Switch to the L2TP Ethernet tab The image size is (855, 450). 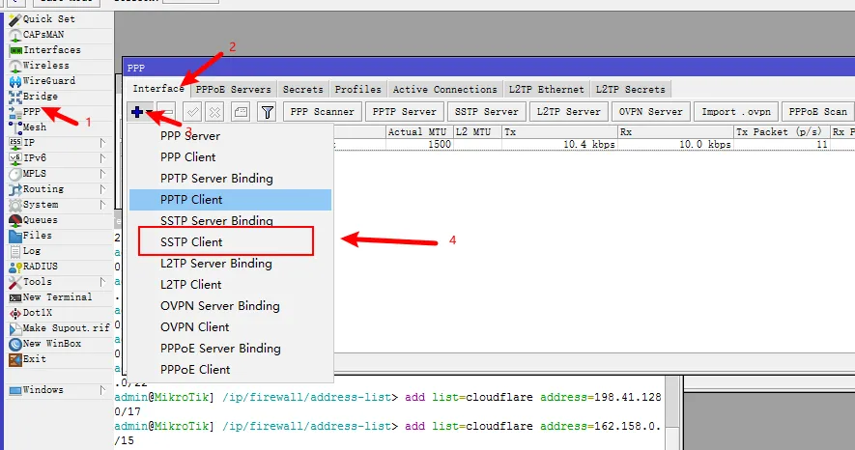click(547, 90)
